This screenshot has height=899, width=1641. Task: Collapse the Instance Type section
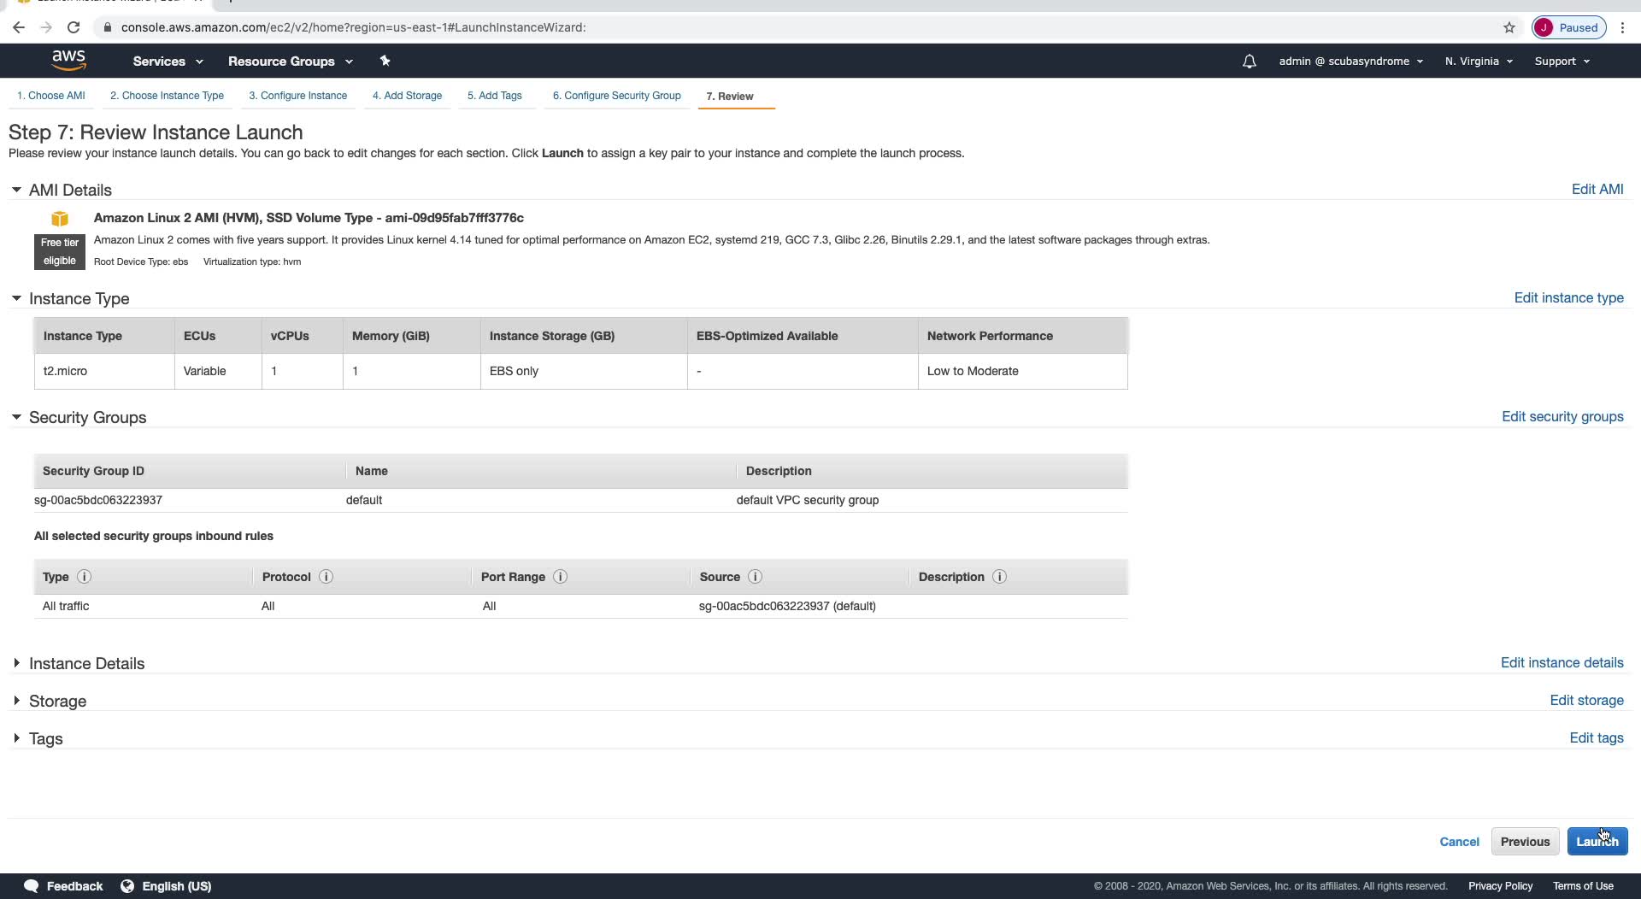click(16, 298)
